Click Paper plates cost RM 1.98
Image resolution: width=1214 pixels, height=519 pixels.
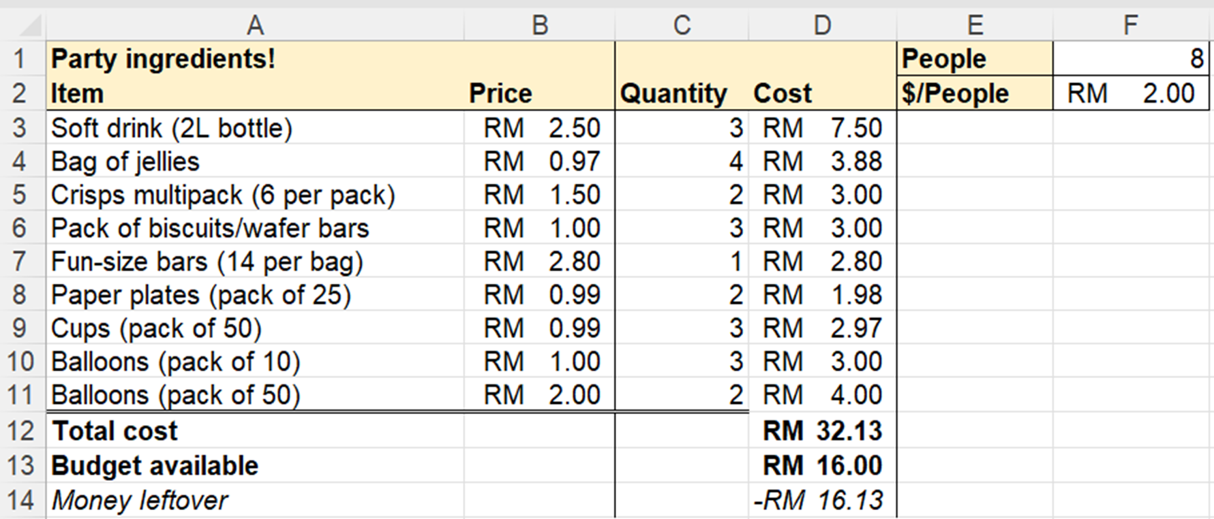click(x=823, y=295)
